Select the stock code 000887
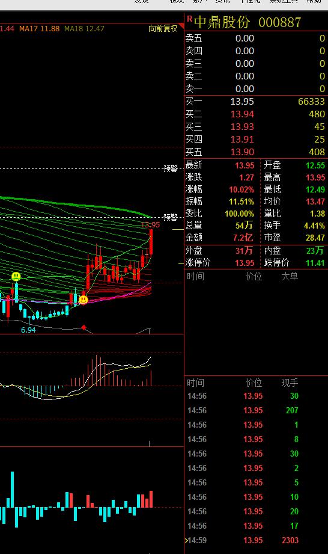The width and height of the screenshot is (328, 554). pos(280,23)
